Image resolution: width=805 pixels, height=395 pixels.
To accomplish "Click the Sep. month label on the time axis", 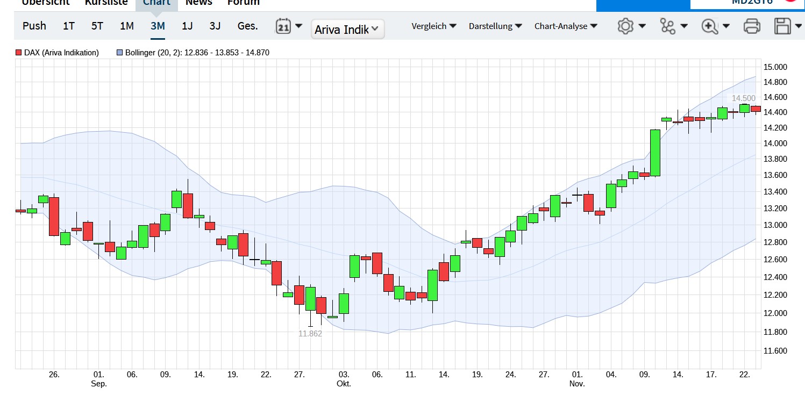I will point(99,384).
